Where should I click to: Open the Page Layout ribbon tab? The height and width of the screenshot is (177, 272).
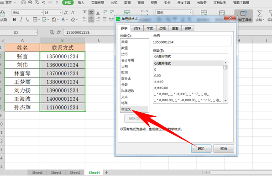coord(98,3)
